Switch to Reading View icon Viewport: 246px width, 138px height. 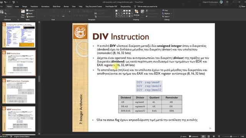214,136
